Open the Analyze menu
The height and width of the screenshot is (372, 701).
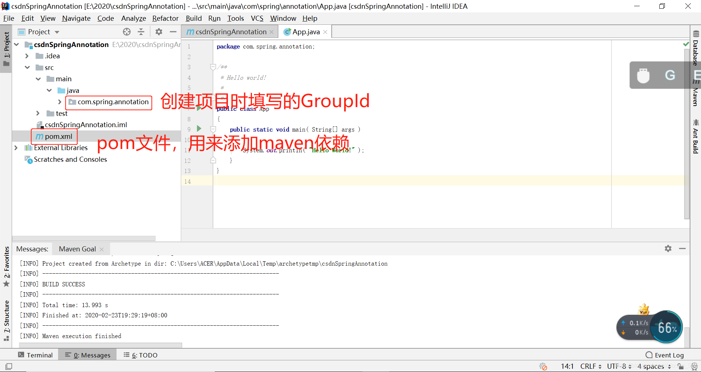coord(134,18)
